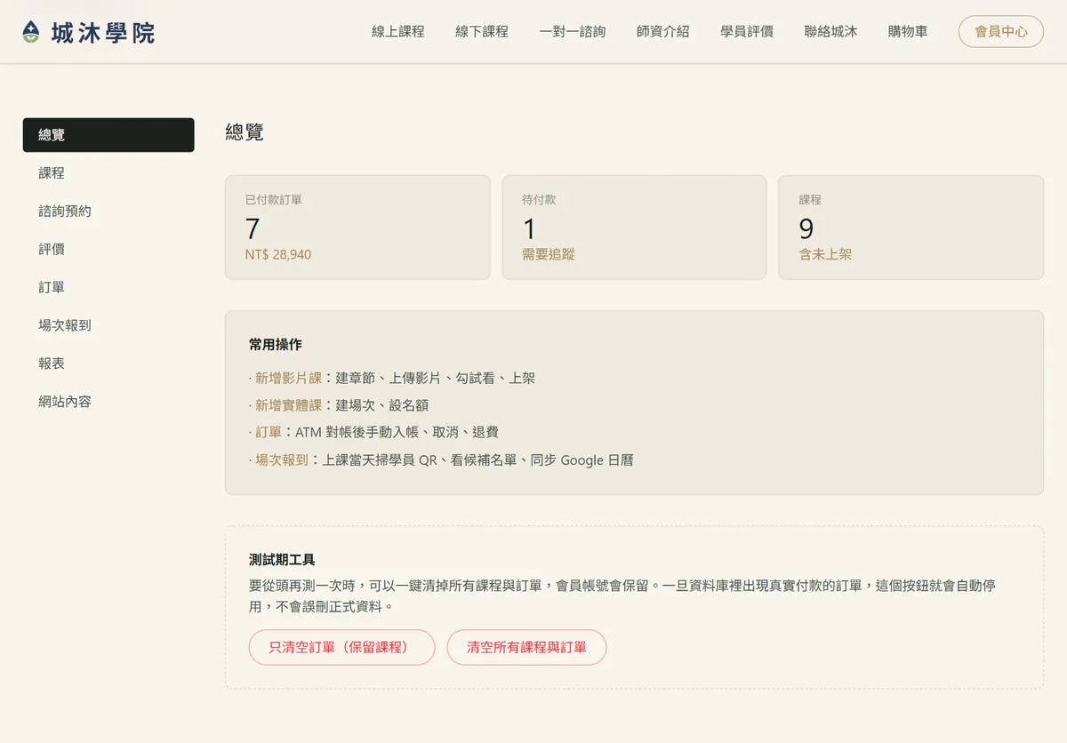Screen dimensions: 1067x743
Task: Click the 城沐學院 logo icon
Action: click(x=31, y=33)
